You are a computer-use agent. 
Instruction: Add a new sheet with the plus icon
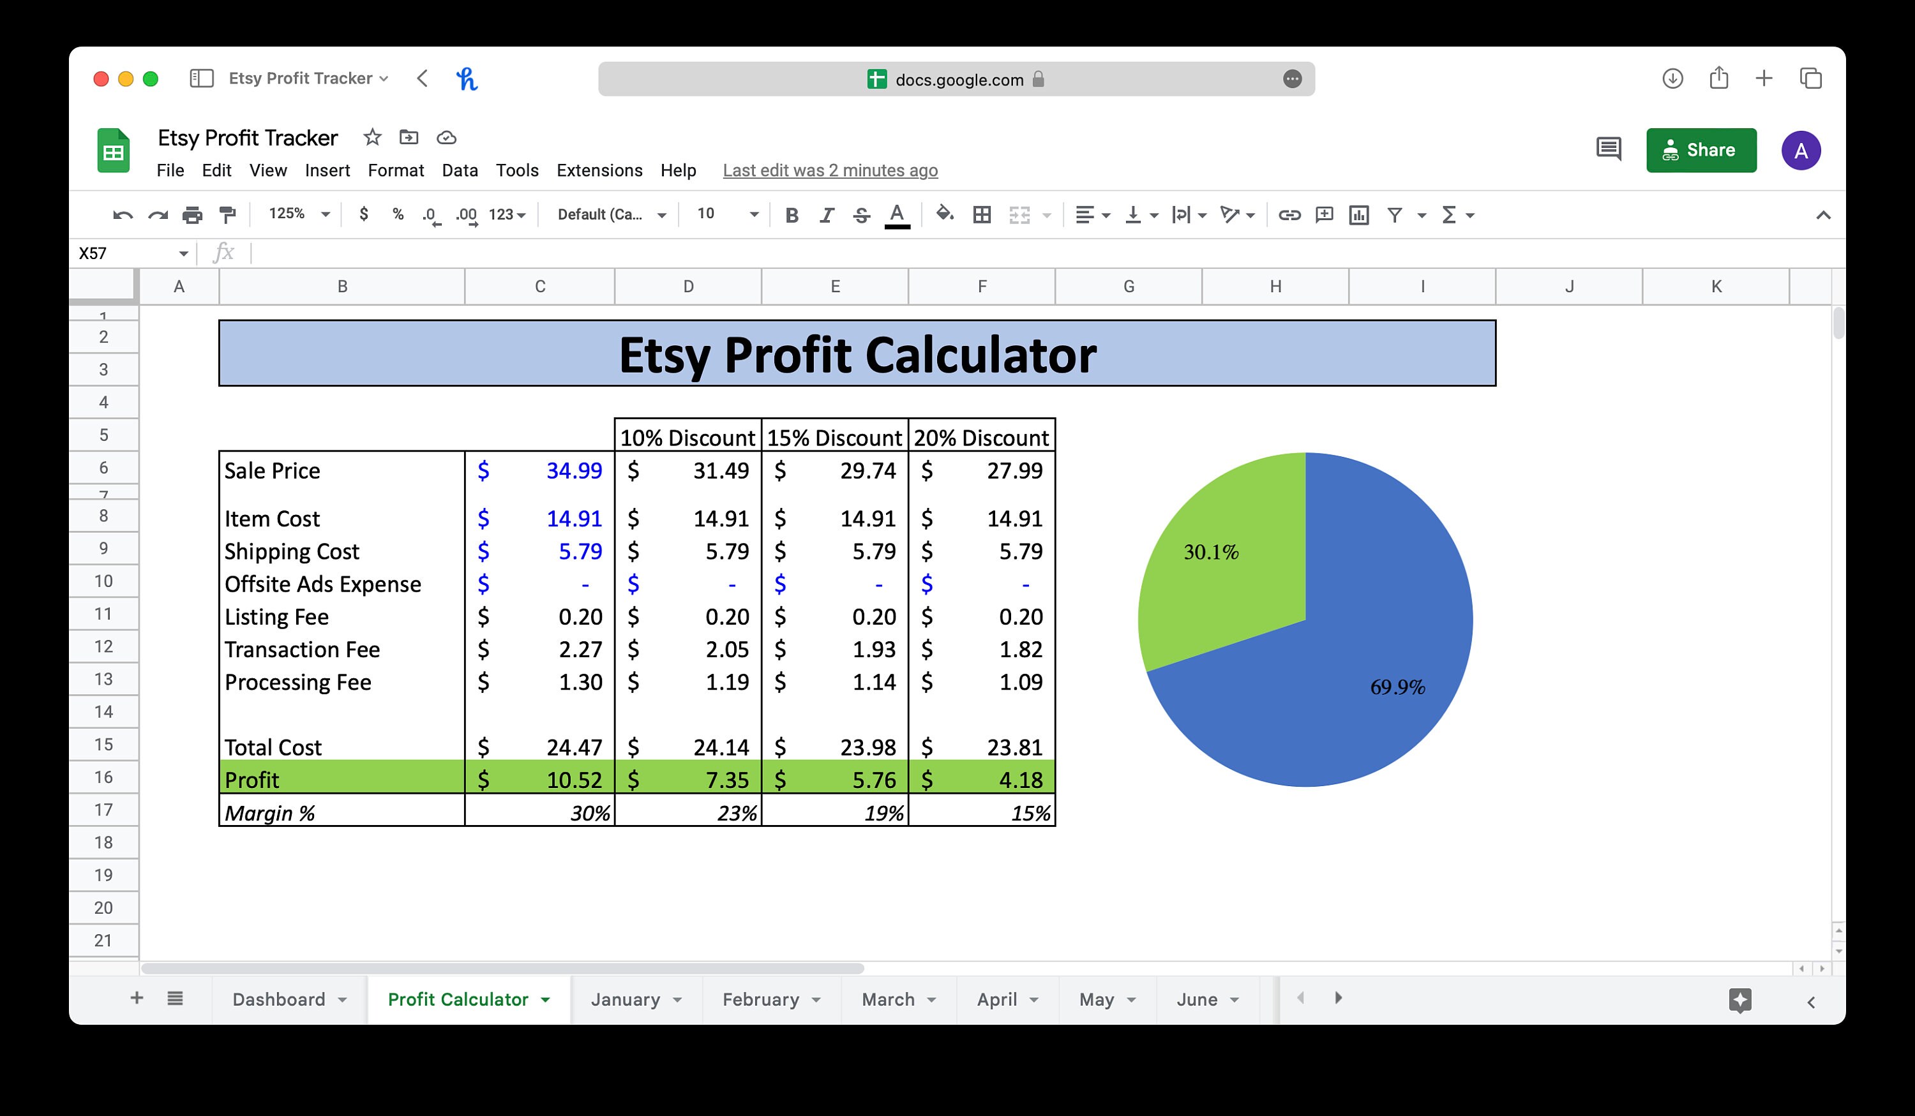pyautogui.click(x=137, y=998)
